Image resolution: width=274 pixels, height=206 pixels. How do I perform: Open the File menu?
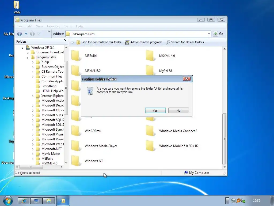click(x=20, y=26)
